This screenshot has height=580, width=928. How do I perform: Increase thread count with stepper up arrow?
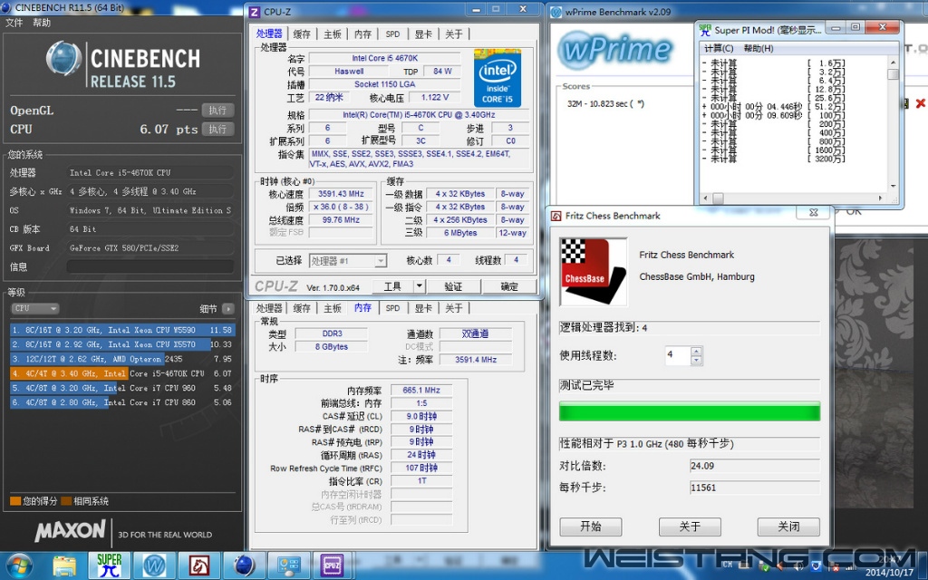696,351
